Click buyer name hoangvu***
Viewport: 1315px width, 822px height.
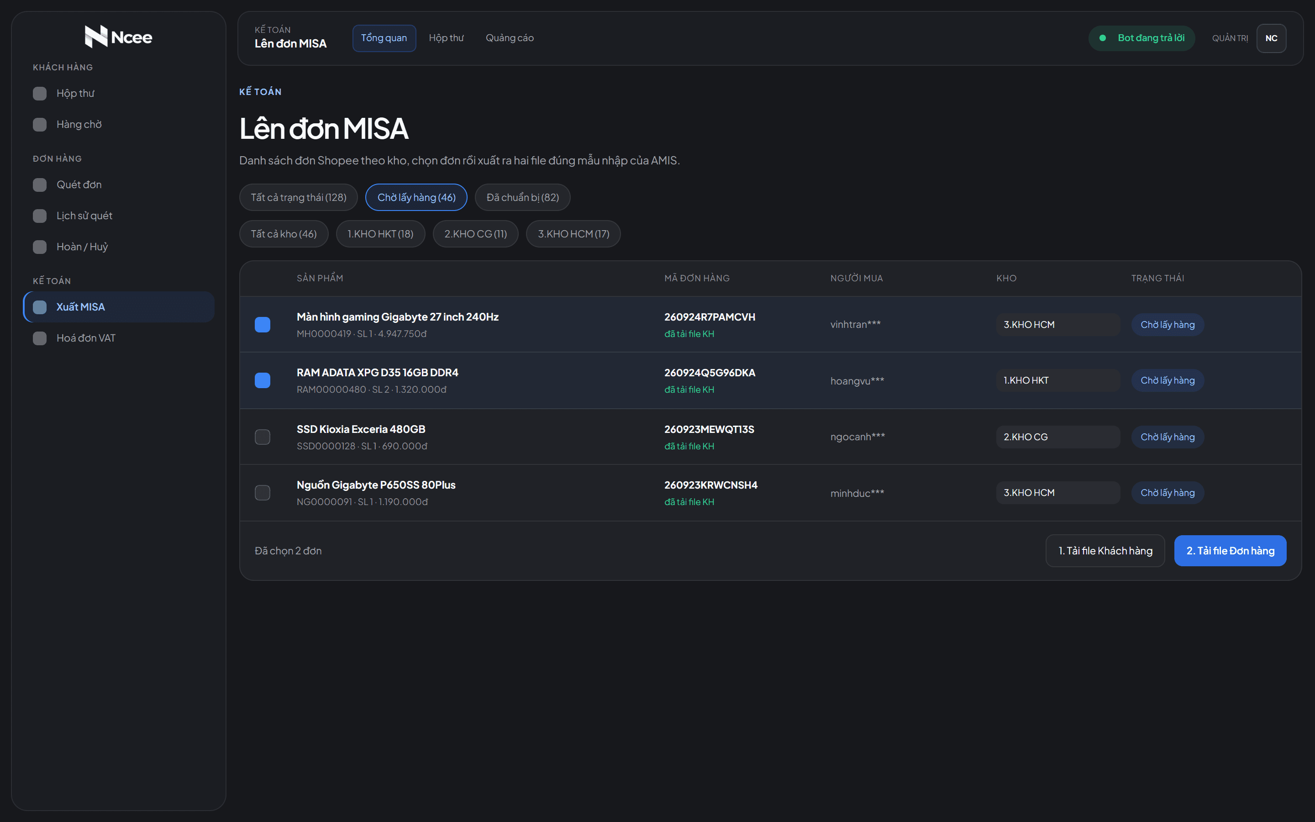pyautogui.click(x=857, y=380)
